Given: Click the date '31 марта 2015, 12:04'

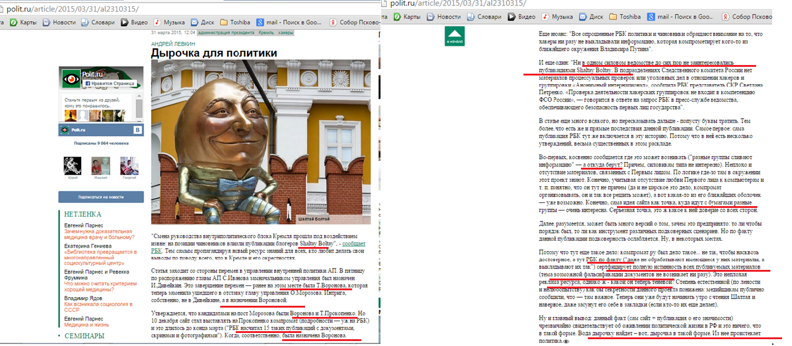Looking at the screenshot, I should coord(173,32).
